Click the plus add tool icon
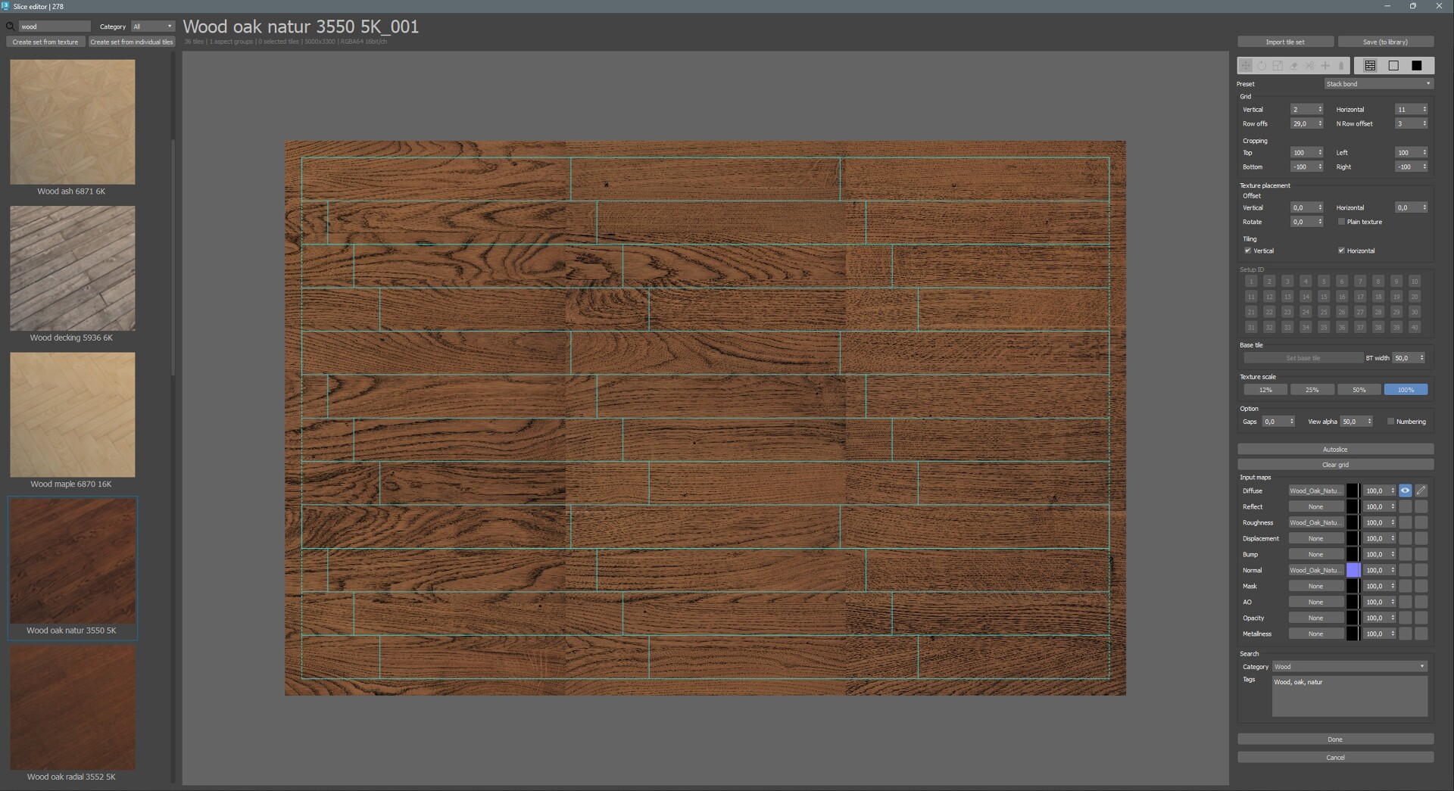 (x=1325, y=66)
